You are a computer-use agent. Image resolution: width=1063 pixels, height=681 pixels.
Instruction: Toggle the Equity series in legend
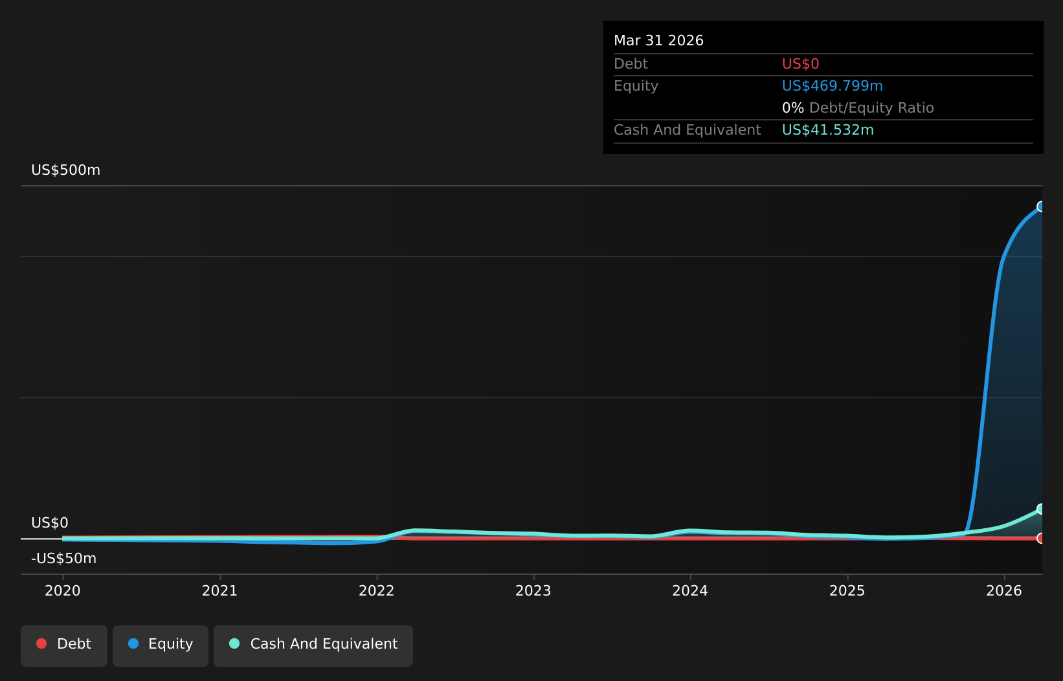(x=161, y=645)
